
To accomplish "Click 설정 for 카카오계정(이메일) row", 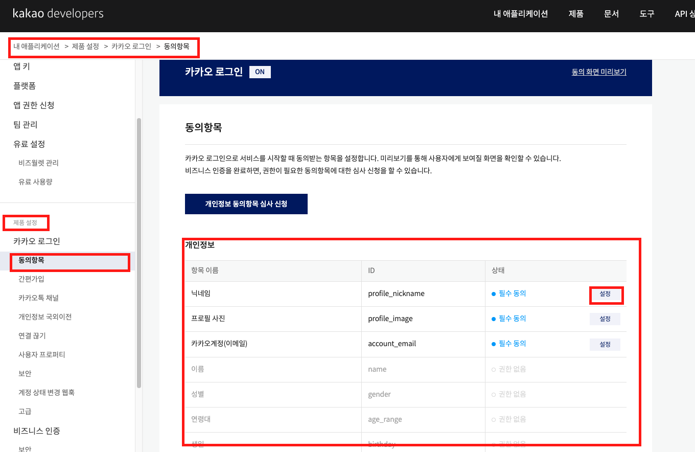I will click(605, 344).
